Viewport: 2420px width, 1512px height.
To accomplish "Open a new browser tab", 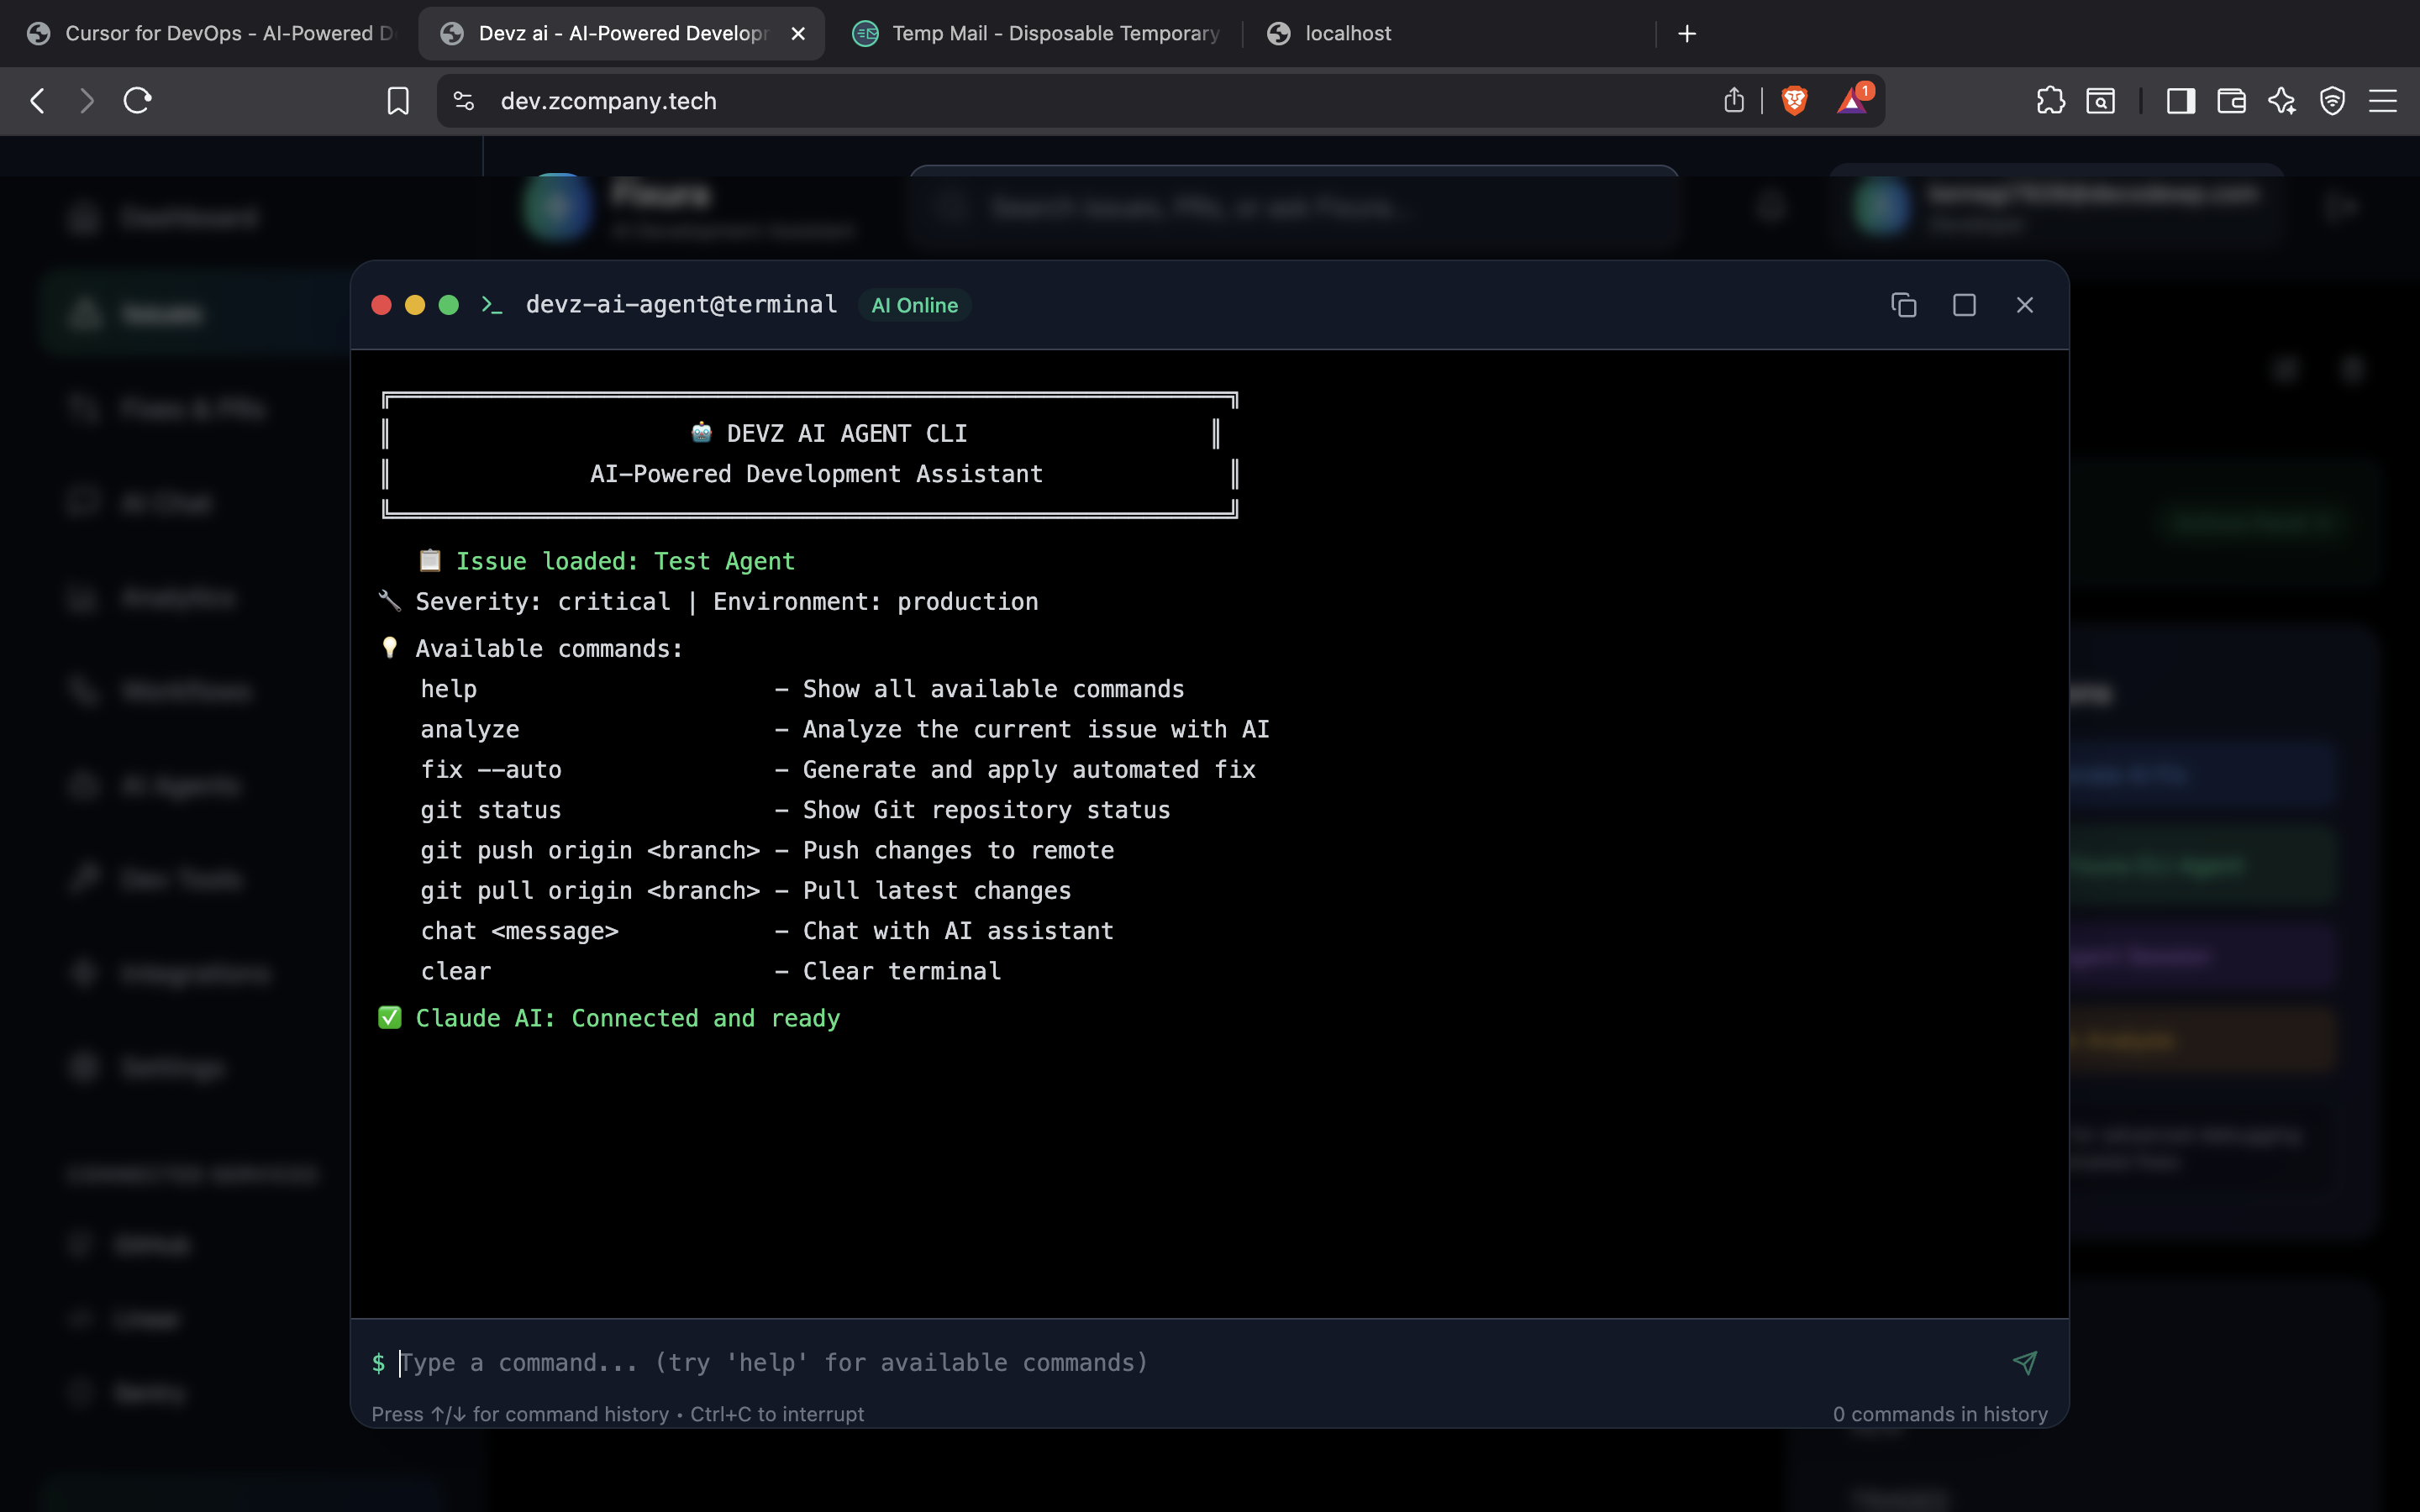I will (x=1687, y=33).
